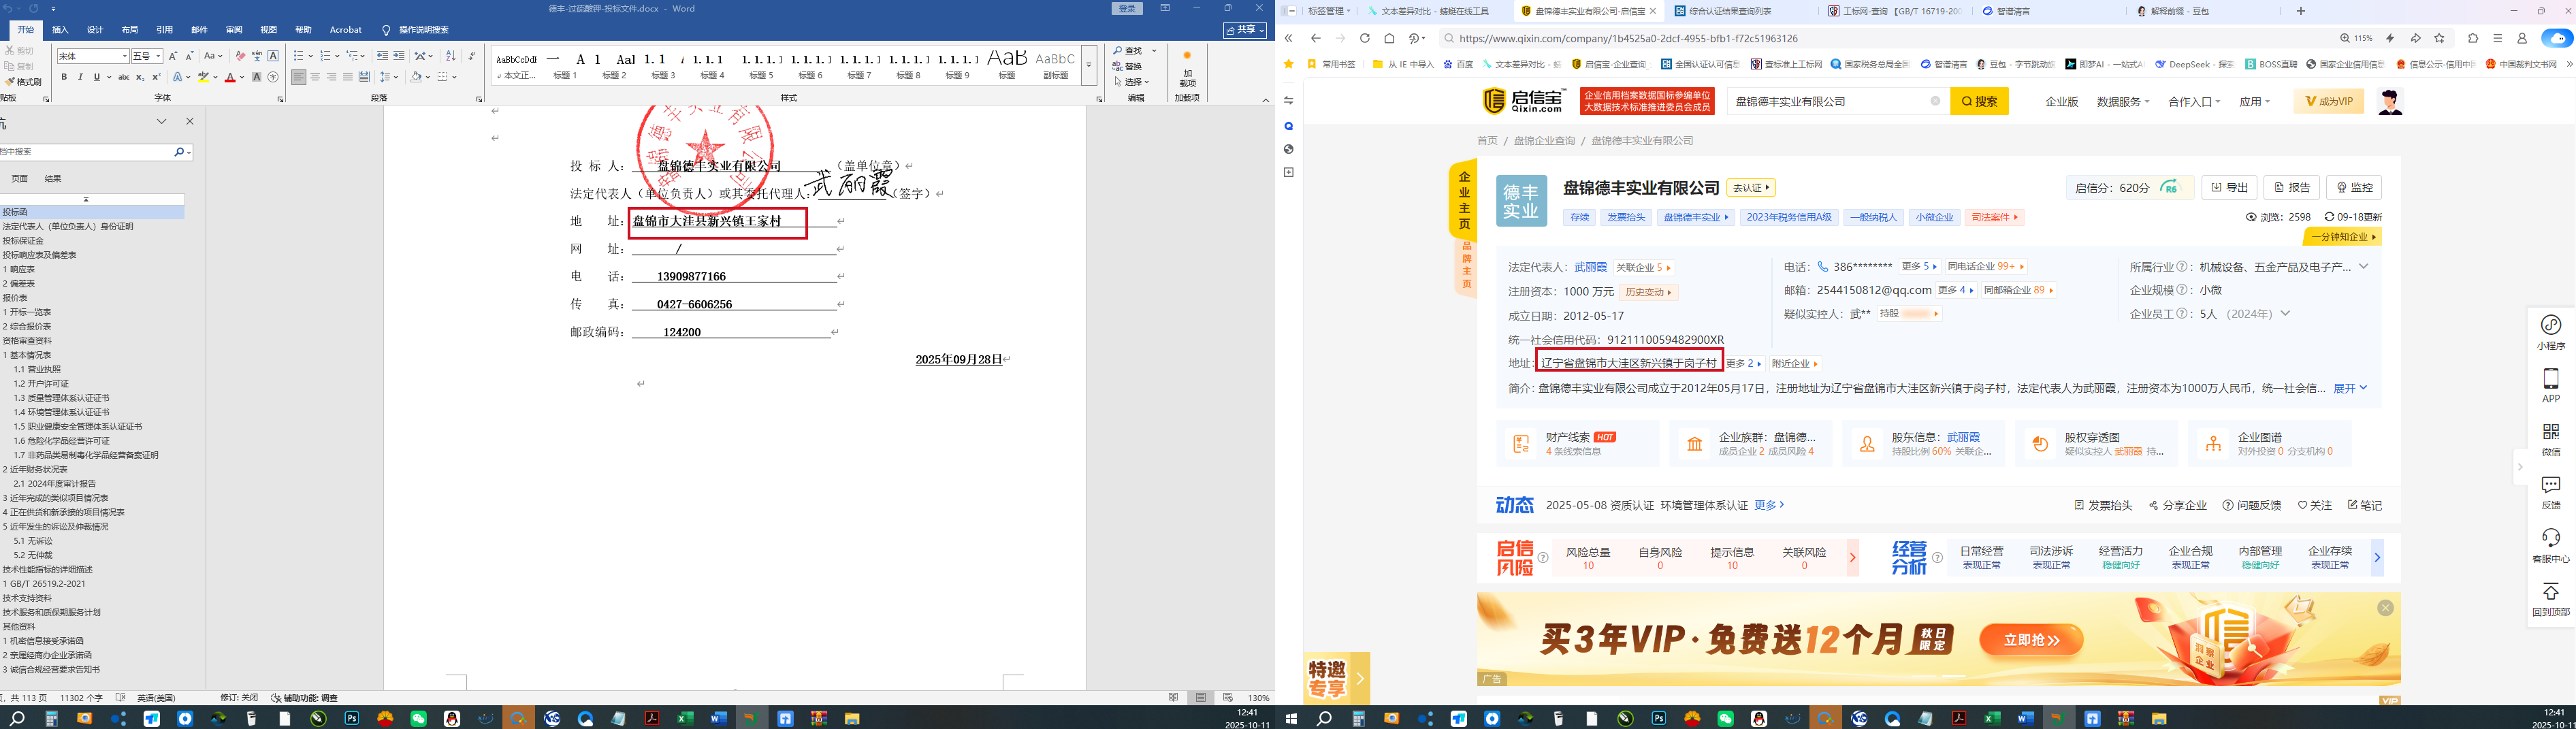Select '2.1 2024年度审计报告' in the outline
Screen dimensions: 2576x729
tap(55, 483)
